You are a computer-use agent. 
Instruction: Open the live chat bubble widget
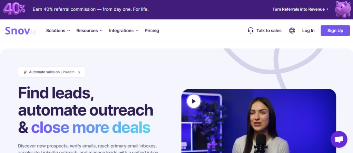point(339,139)
